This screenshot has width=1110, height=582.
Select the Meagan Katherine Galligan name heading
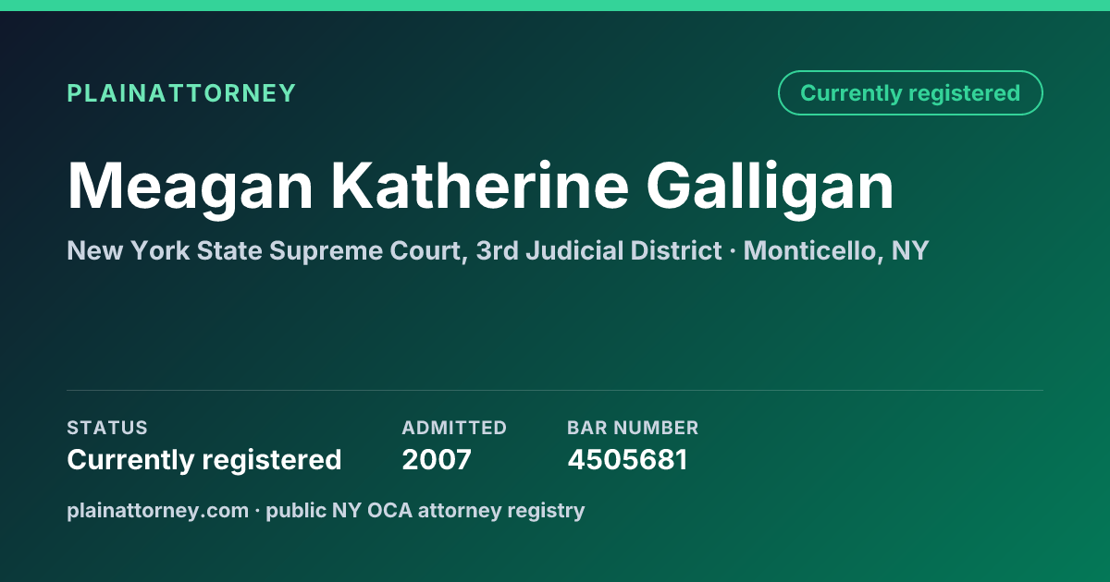pyautogui.click(x=480, y=187)
